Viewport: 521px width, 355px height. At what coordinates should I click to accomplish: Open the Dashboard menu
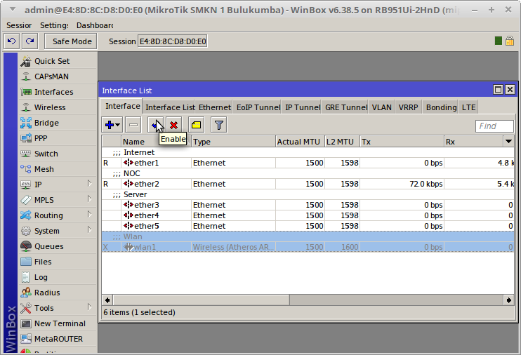95,25
